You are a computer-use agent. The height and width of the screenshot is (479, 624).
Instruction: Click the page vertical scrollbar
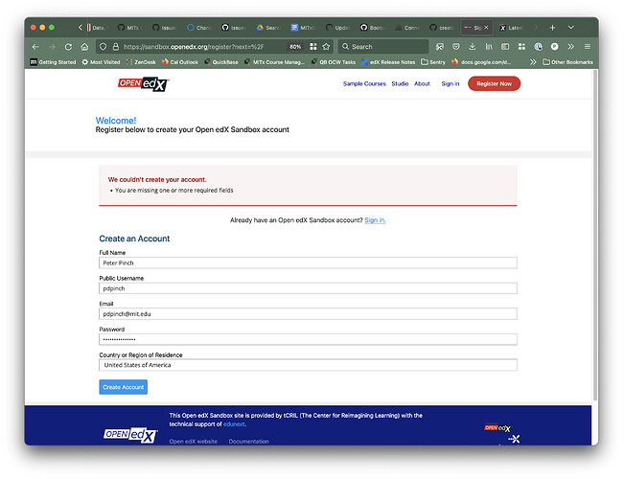click(x=595, y=235)
